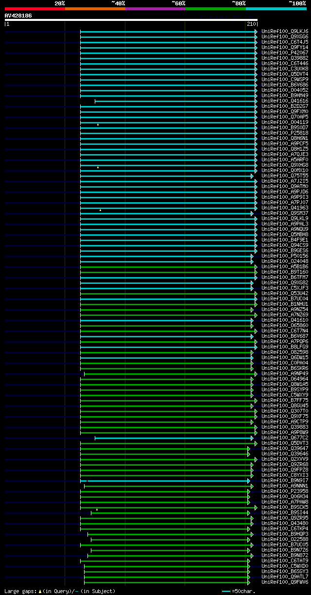Select the UniRef100_B9SCK5 label
Image resolution: width=311 pixels, height=595 pixels.
click(x=285, y=507)
